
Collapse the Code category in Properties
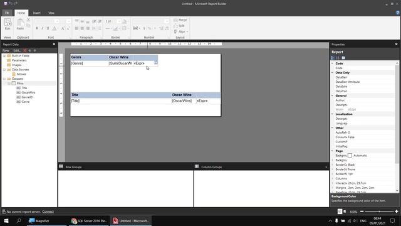(x=333, y=63)
